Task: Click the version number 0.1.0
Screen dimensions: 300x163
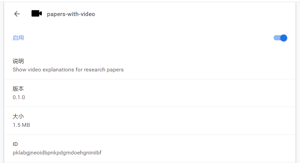Action: 19,97
